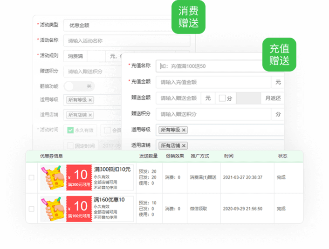Click the 满300抵扣10元 coupon hand image
The image size is (329, 249).
coord(53,177)
